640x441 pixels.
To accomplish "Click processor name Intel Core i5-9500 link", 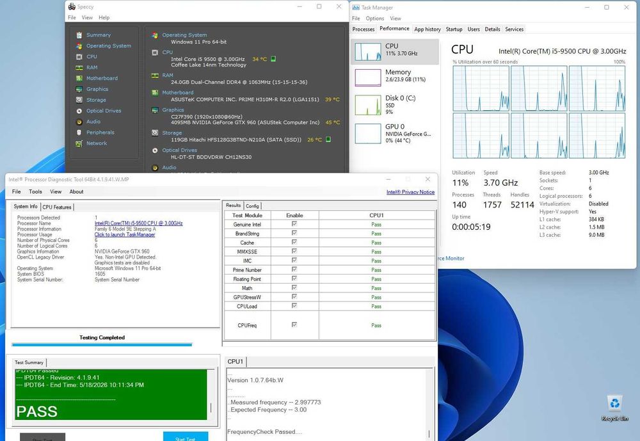I will (x=139, y=223).
